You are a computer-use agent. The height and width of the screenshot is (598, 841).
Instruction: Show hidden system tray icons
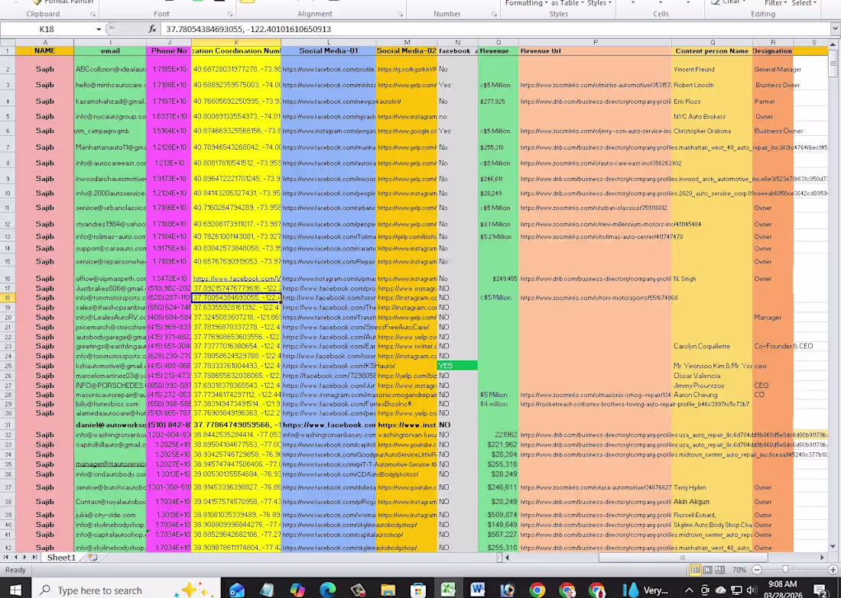(689, 590)
